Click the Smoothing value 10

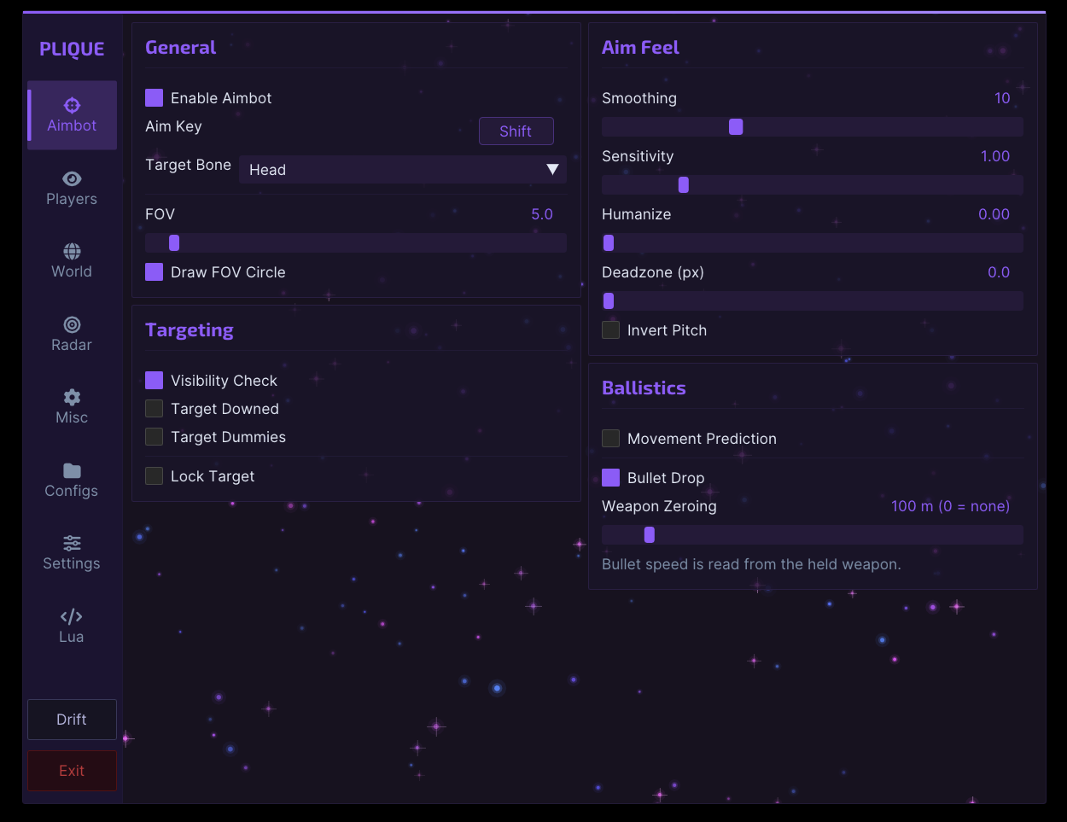tap(1002, 98)
